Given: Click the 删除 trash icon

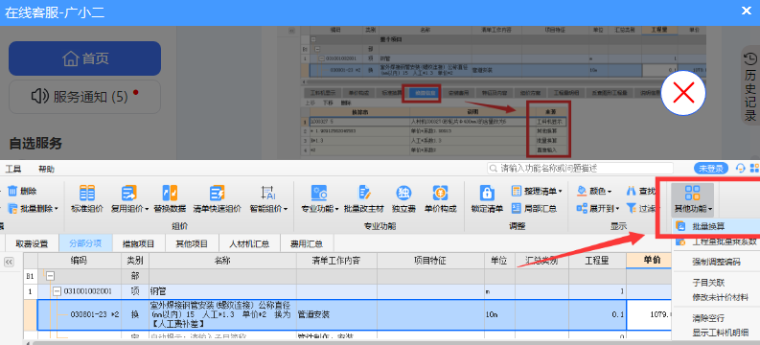Looking at the screenshot, I should [x=12, y=191].
